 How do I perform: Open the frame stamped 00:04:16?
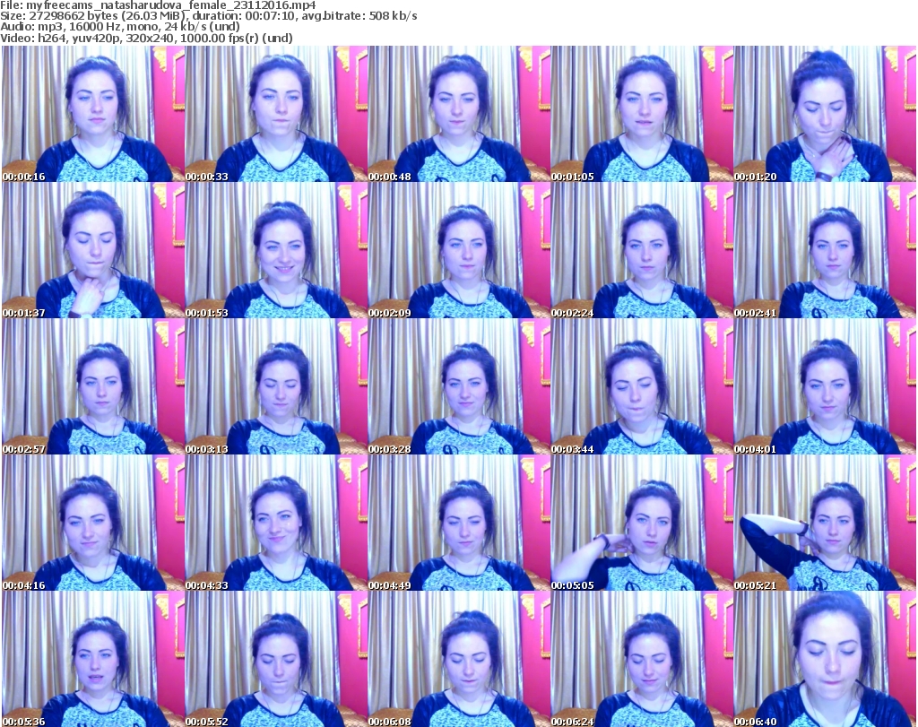93,523
